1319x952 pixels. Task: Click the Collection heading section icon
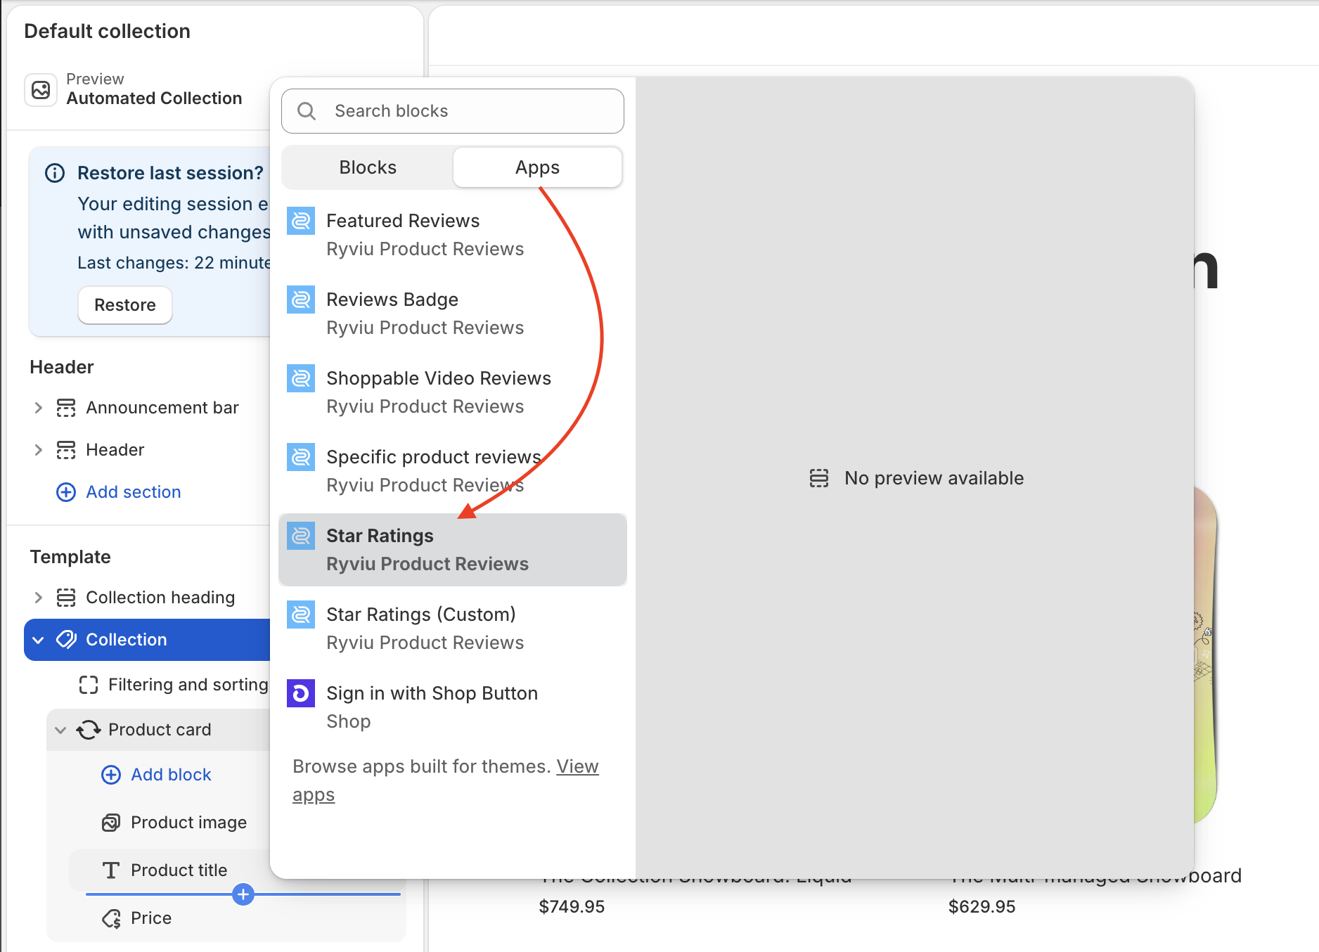click(x=66, y=598)
